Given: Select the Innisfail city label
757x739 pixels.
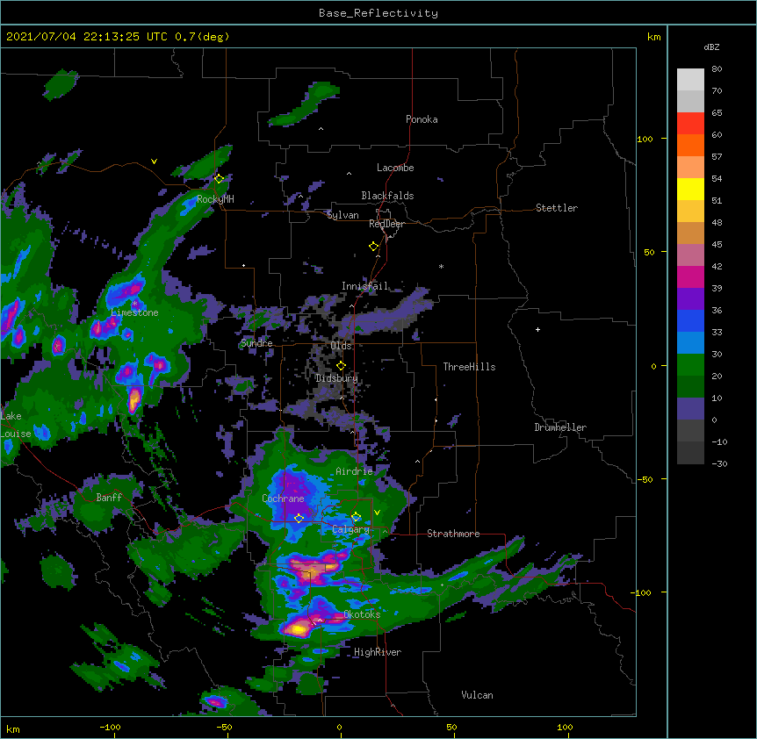Looking at the screenshot, I should tap(364, 286).
